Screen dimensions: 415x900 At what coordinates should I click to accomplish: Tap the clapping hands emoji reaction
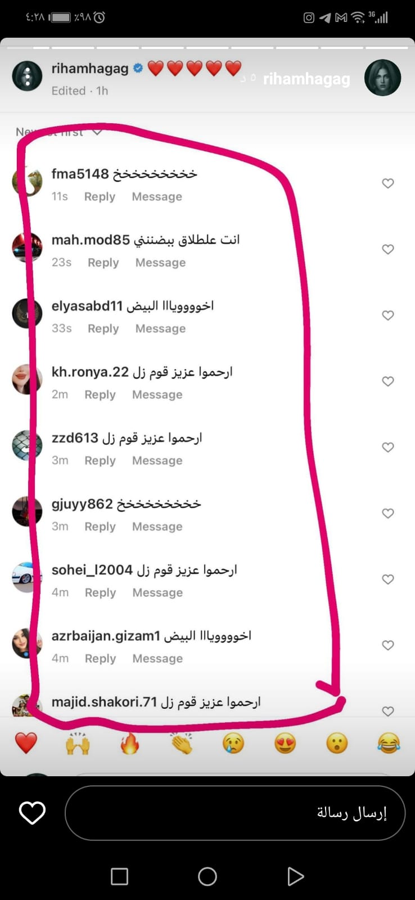tap(182, 743)
